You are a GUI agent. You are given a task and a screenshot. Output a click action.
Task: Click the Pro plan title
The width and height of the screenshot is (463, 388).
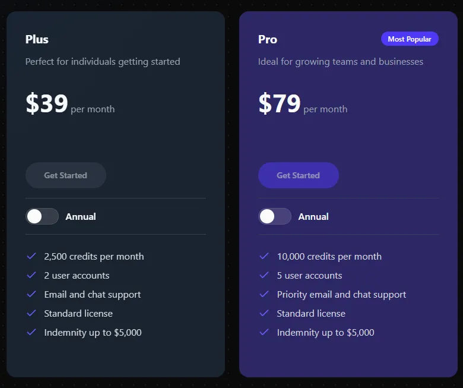click(x=268, y=40)
